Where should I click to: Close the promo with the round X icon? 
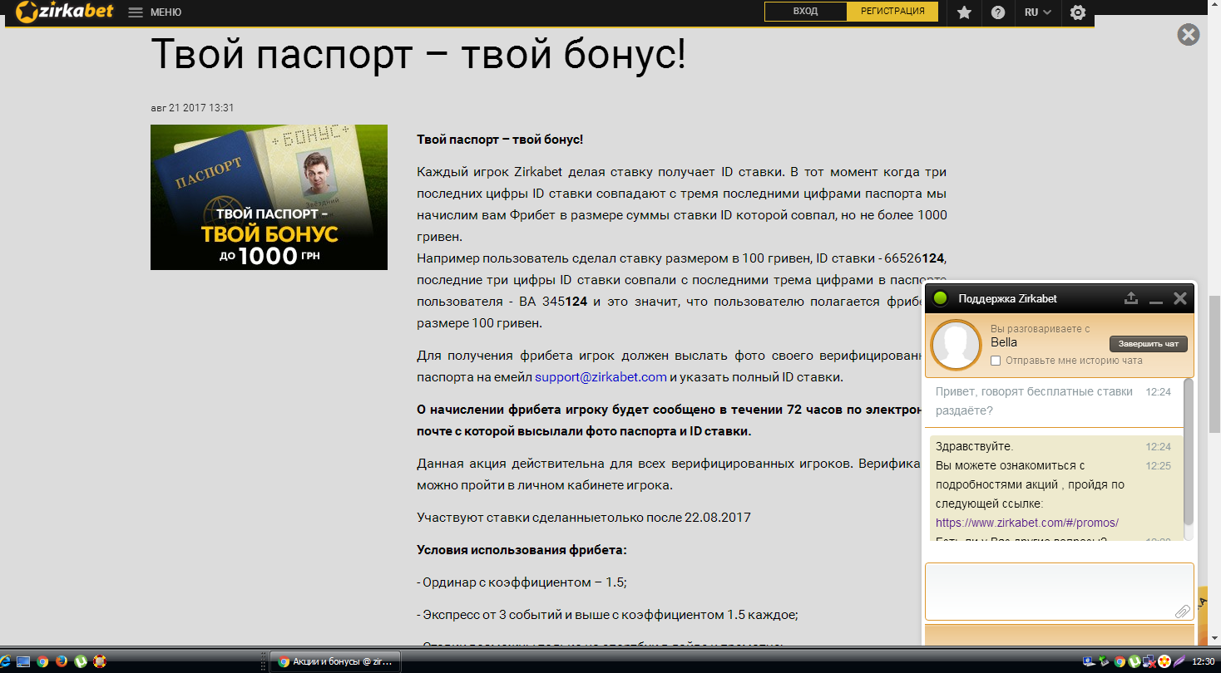[1188, 35]
